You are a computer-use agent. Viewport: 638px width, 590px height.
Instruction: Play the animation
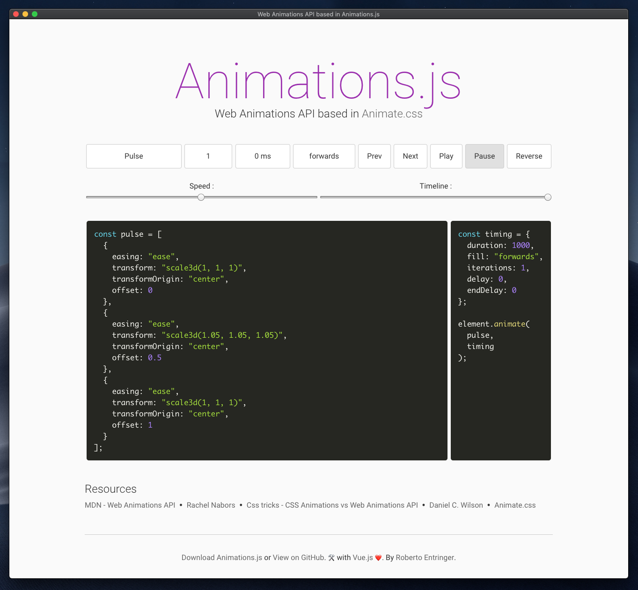click(446, 156)
